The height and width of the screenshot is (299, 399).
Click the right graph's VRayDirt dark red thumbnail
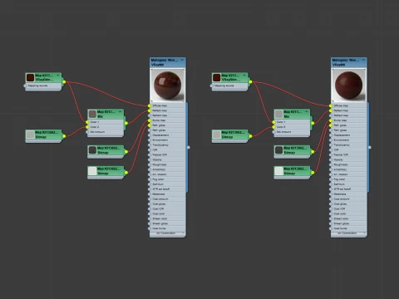(217, 77)
